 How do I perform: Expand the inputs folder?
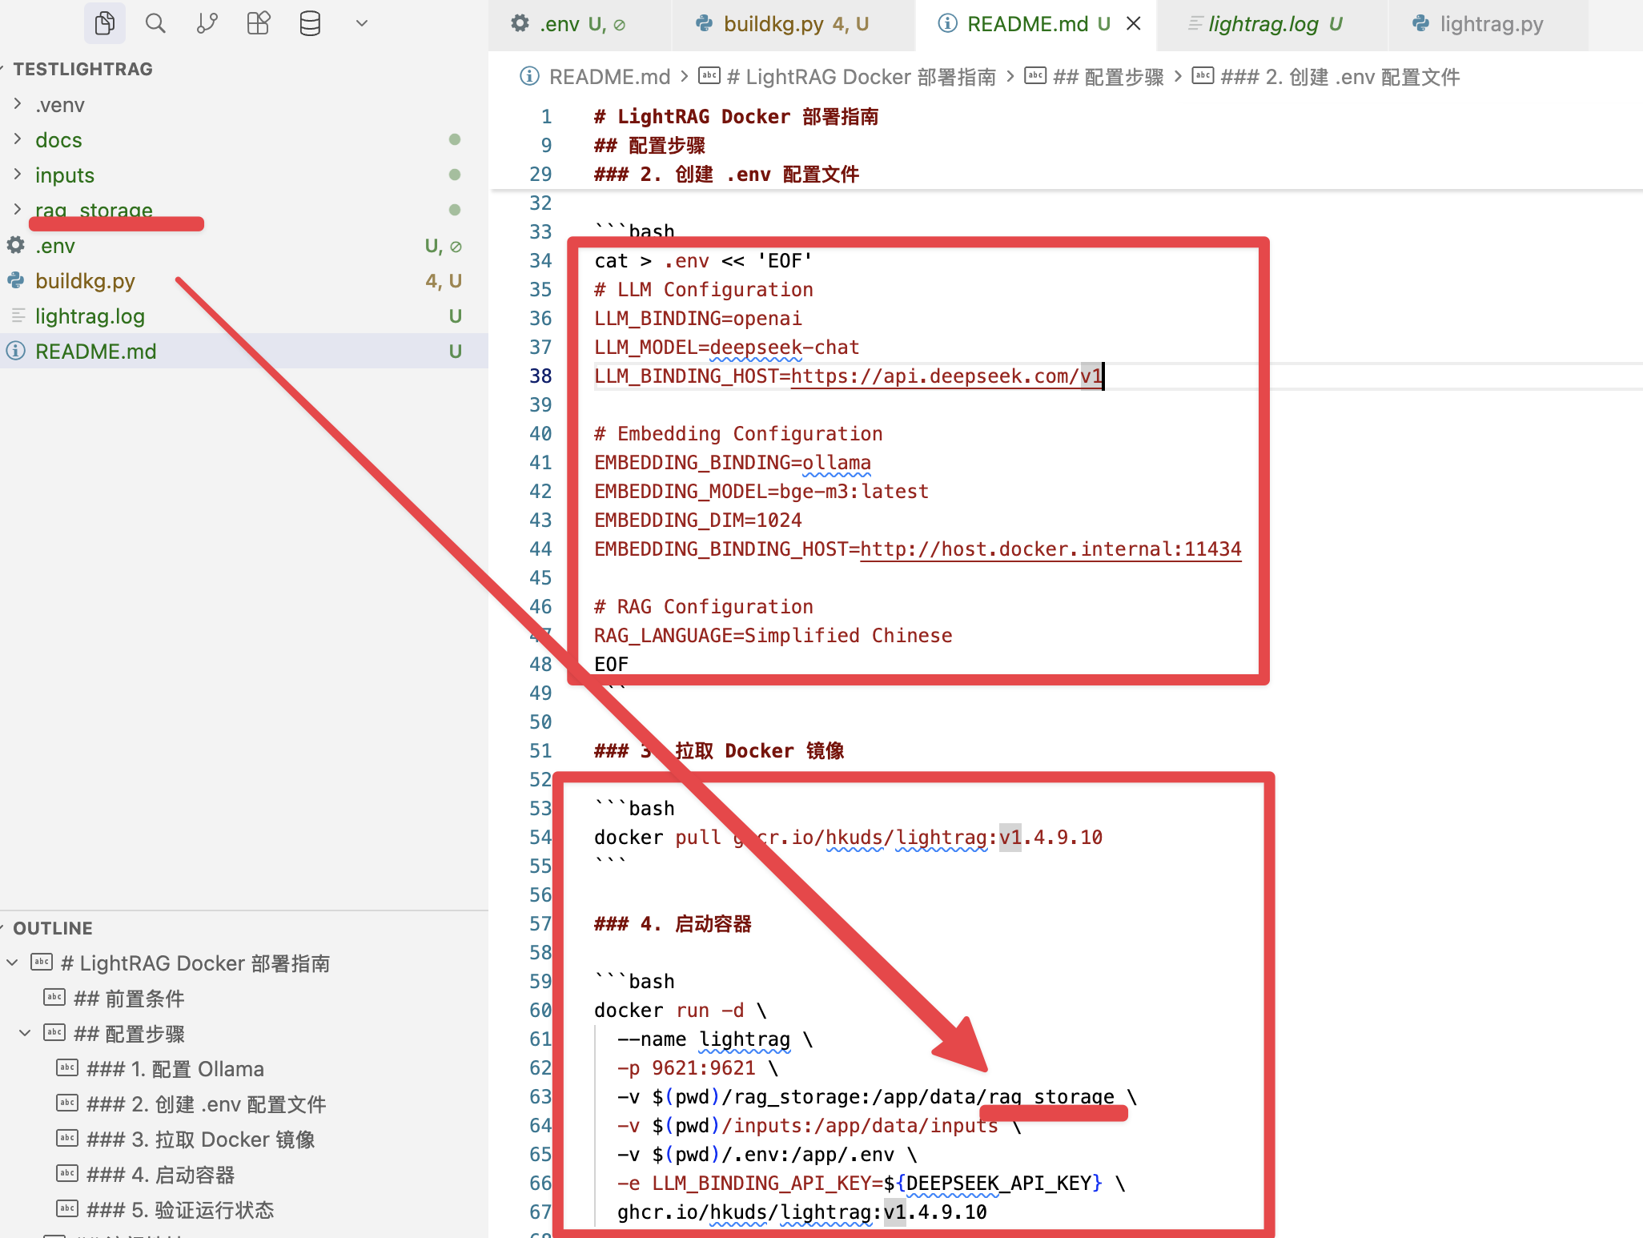pos(64,175)
